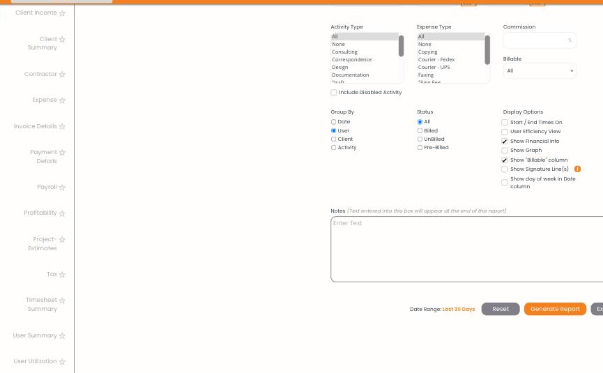Mark Contractor report as favorite
The image size is (603, 373).
62,74
